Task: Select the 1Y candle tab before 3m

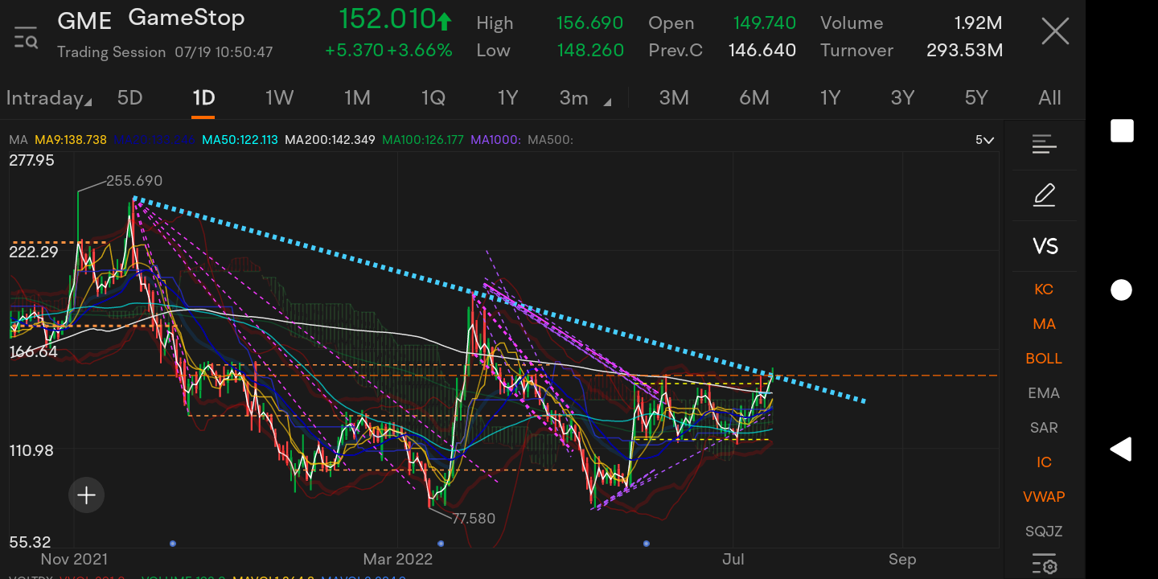Action: coord(507,98)
